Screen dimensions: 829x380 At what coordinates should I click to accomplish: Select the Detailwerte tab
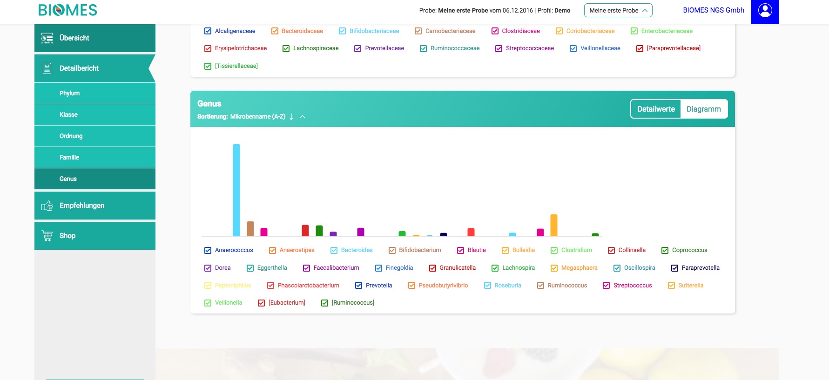point(656,109)
